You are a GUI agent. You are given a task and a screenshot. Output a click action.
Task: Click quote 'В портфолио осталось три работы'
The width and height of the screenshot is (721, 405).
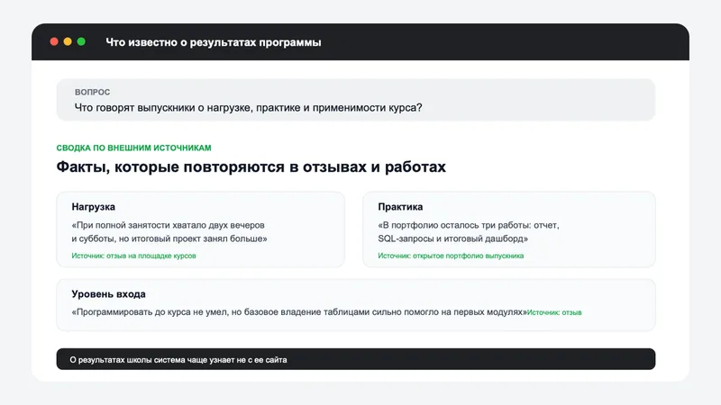pos(469,232)
